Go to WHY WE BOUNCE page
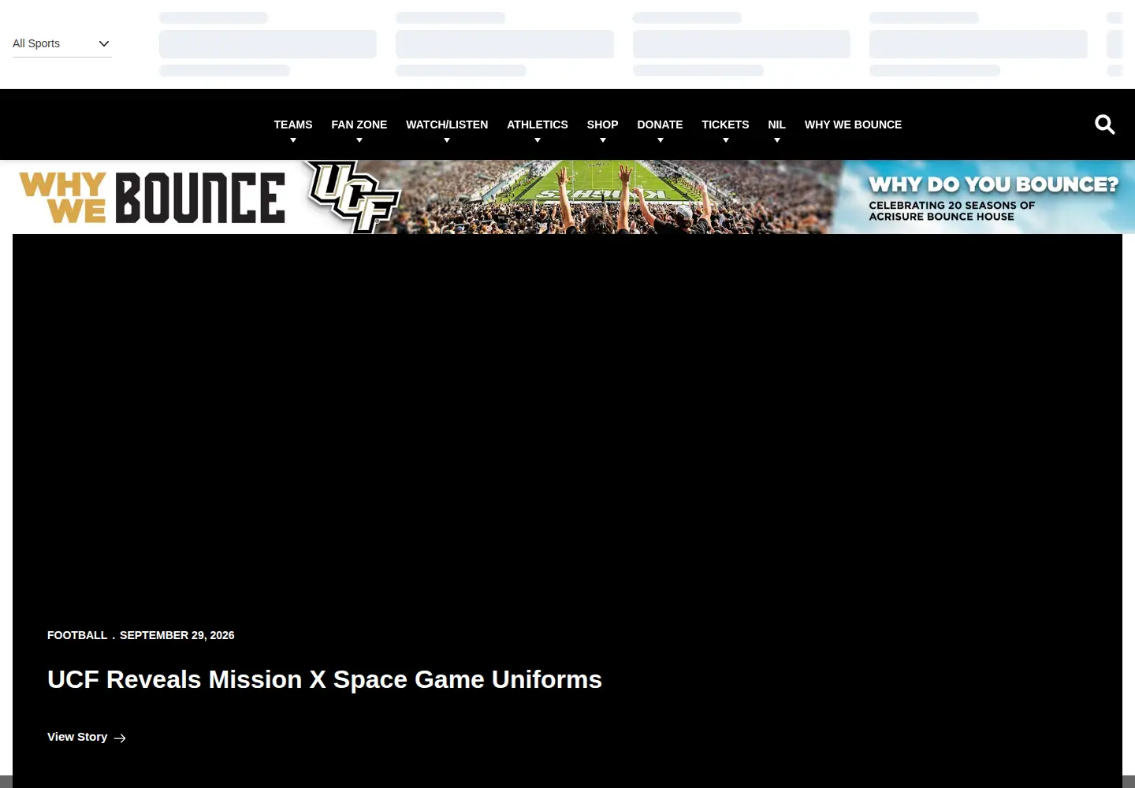The width and height of the screenshot is (1135, 788). point(853,125)
